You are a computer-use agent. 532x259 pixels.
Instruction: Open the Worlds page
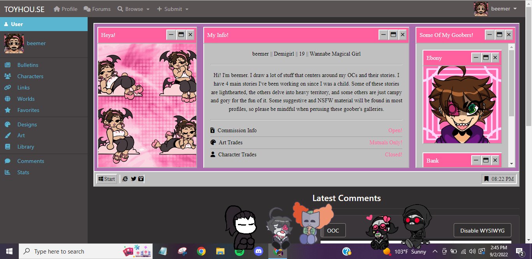pos(26,99)
